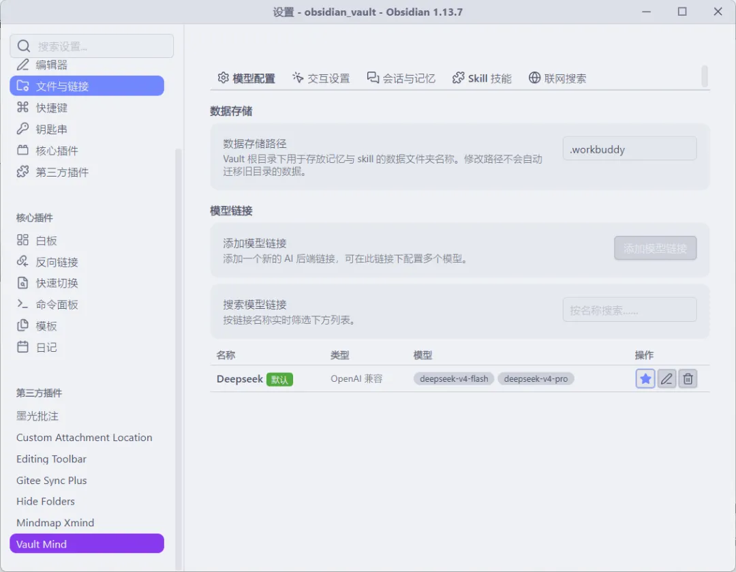This screenshot has height=572, width=736.
Task: Click the 按名称搜索 model link filter field
Action: 630,310
